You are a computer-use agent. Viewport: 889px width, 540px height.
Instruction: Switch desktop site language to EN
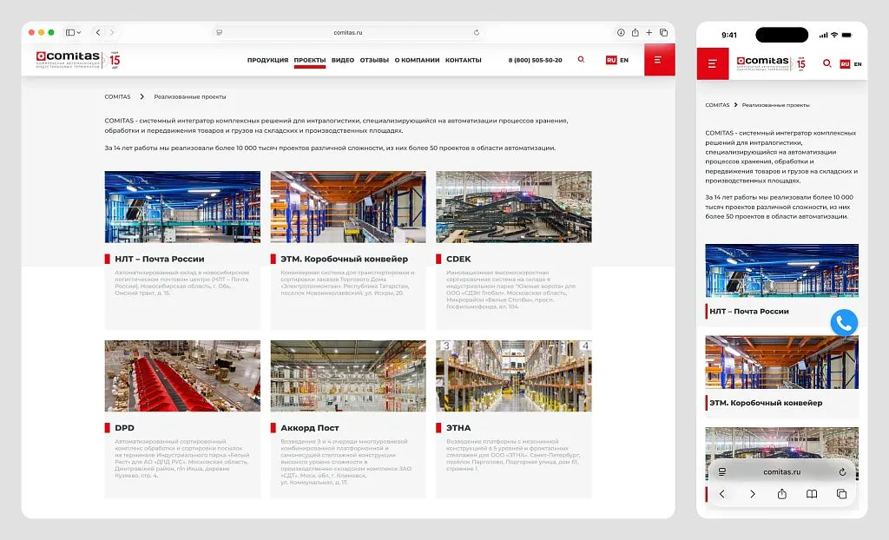coord(624,60)
